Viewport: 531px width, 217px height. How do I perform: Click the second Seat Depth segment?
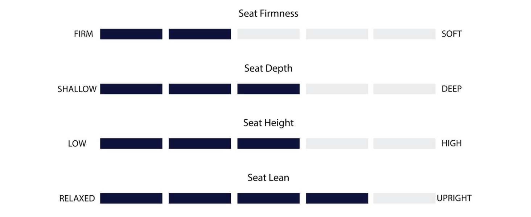(199, 89)
